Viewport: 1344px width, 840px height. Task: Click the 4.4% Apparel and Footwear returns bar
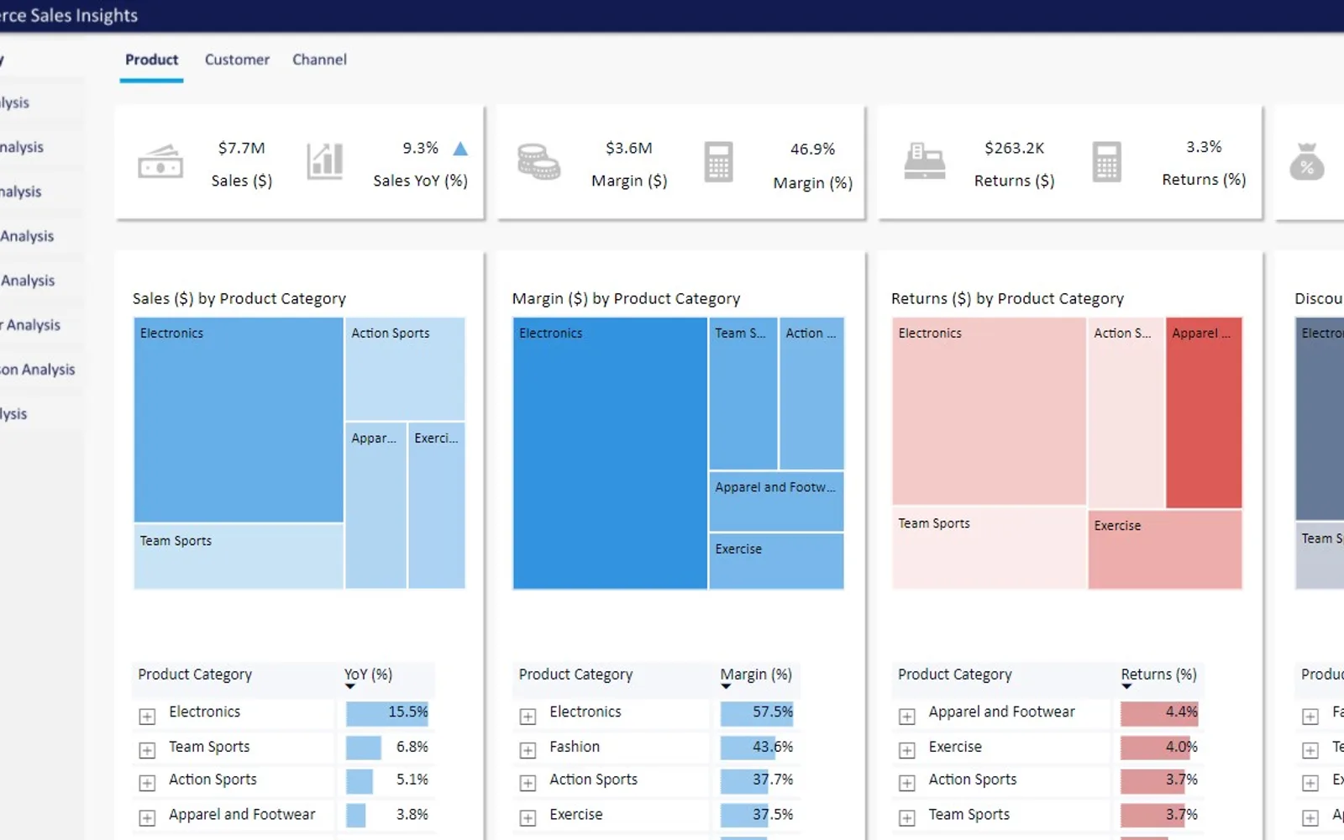coord(1159,714)
